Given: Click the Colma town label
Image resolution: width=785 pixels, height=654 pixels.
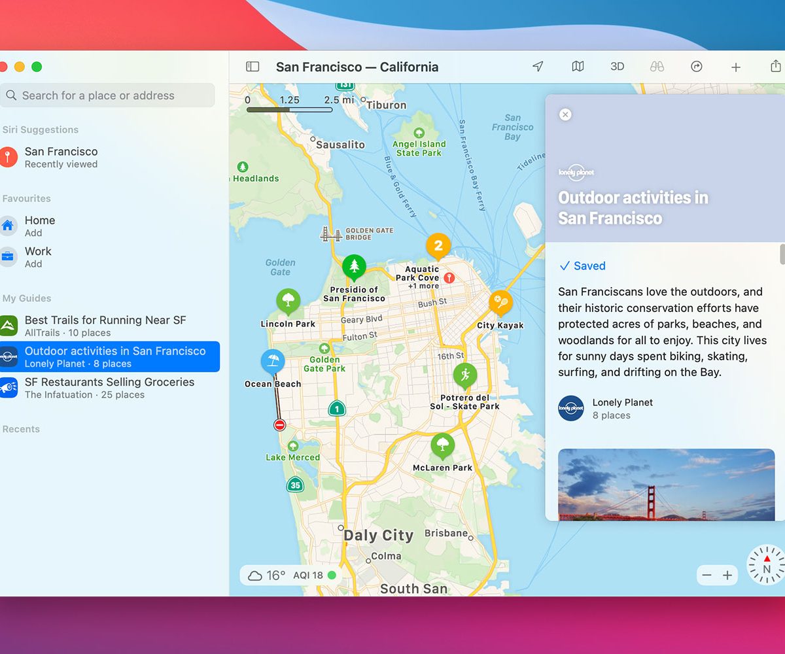Looking at the screenshot, I should tap(386, 556).
